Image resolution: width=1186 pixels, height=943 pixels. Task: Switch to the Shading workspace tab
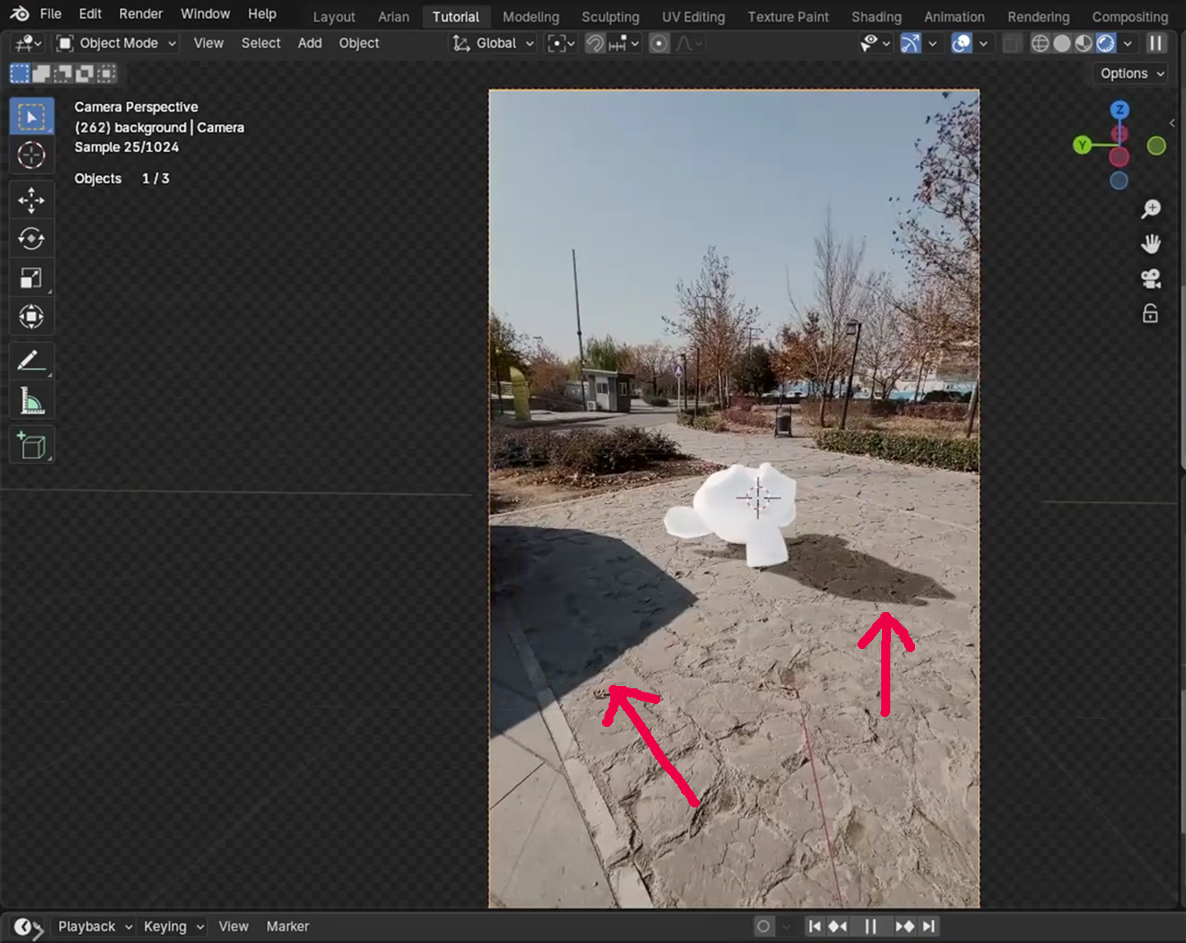point(876,16)
